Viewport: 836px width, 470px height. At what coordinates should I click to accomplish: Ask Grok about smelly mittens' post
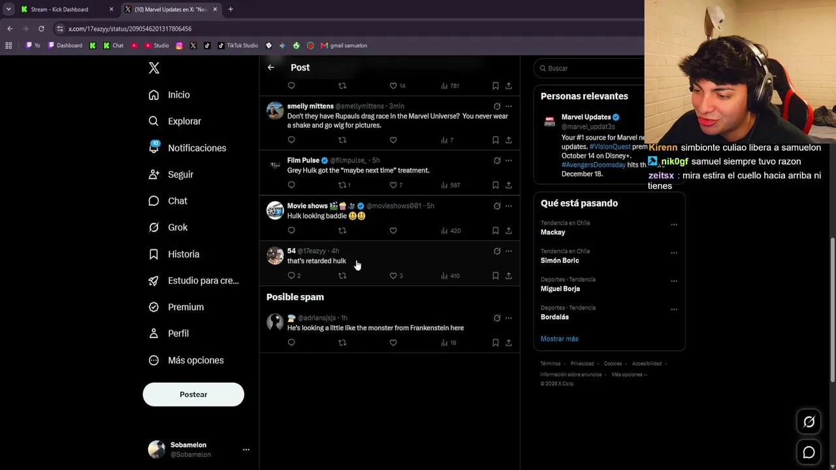pos(497,106)
